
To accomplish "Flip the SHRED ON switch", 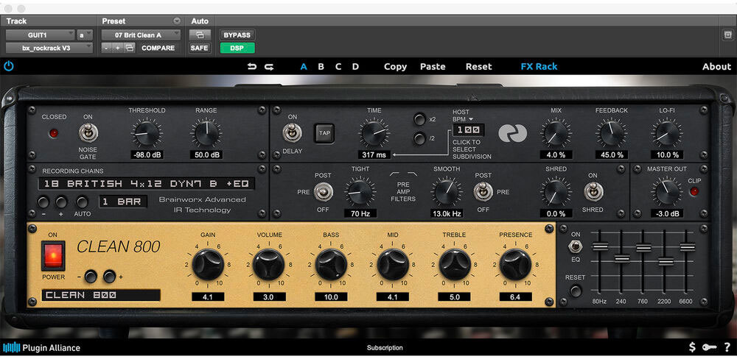I will click(592, 191).
